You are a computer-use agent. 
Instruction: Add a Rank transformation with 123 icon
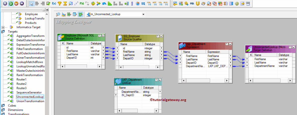pos(76,3)
